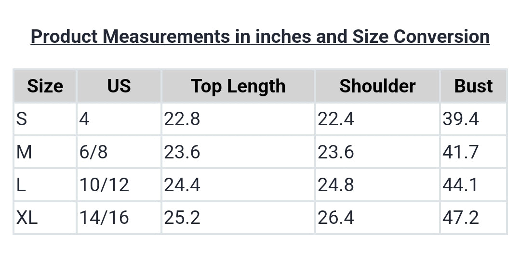Image resolution: width=520 pixels, height=274 pixels.
Task: Select bust value 47.2
Action: [x=460, y=218]
